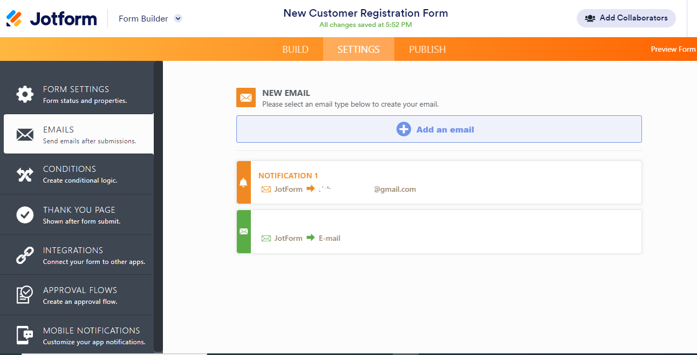This screenshot has height=355, width=697.
Task: Click the Integrations chain link icon
Action: pos(25,255)
